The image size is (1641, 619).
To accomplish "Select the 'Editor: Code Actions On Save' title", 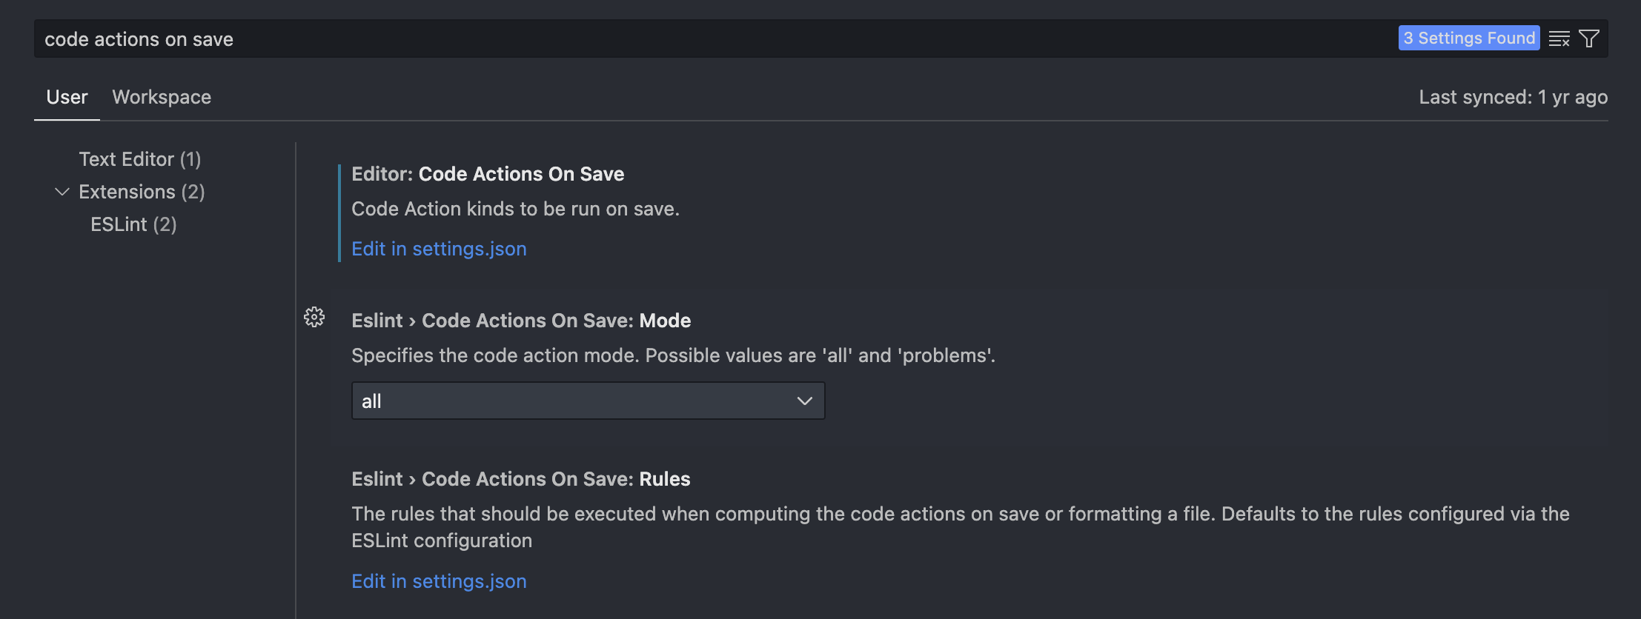I will point(488,174).
